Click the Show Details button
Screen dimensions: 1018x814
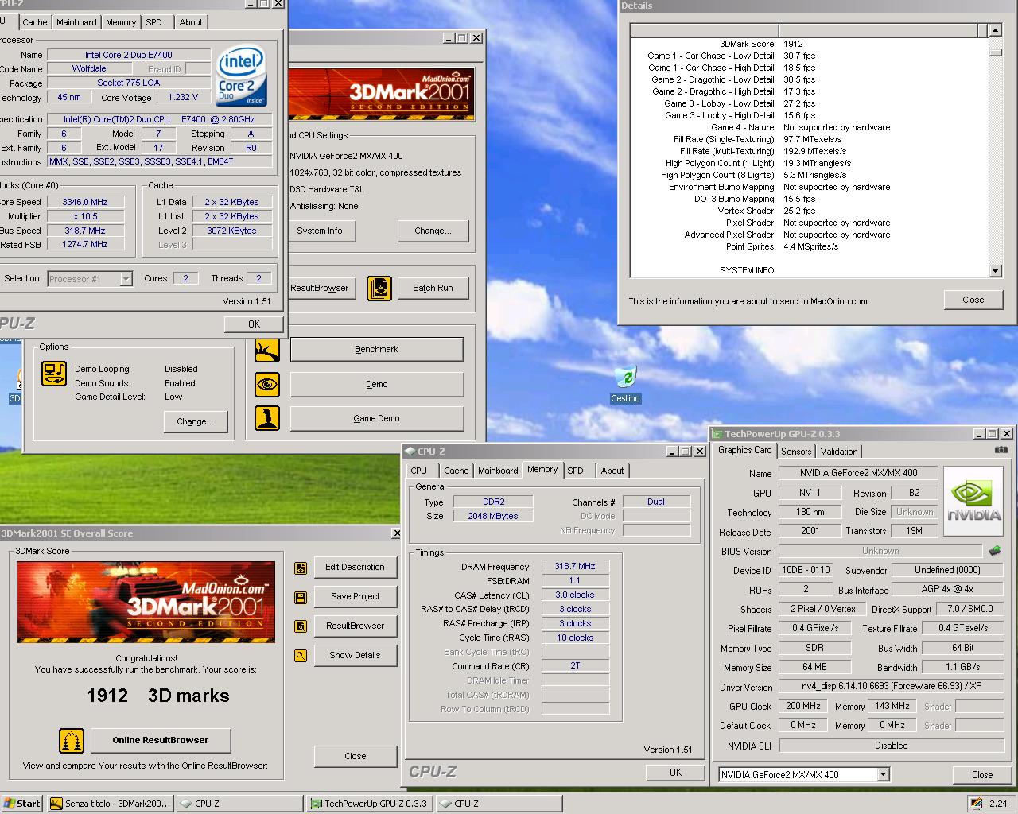pyautogui.click(x=355, y=656)
